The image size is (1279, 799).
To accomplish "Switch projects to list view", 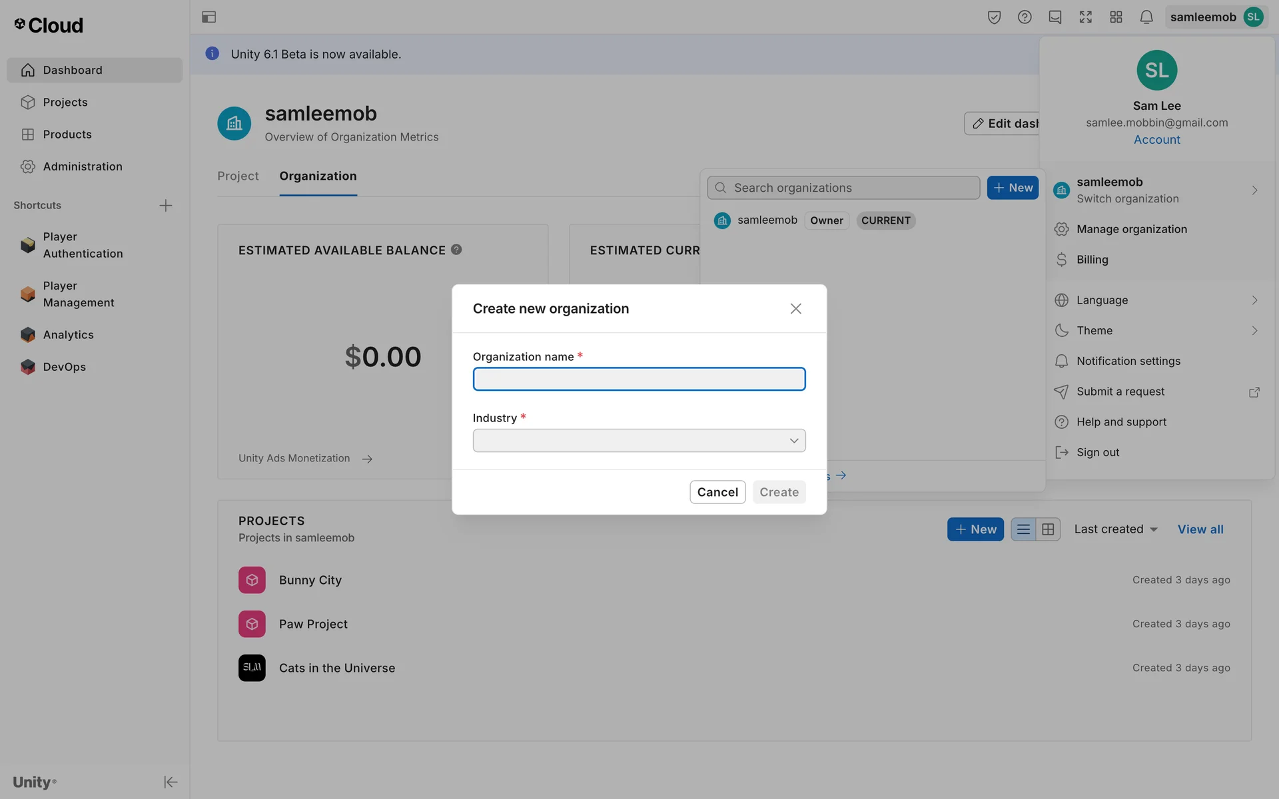I will (1023, 529).
